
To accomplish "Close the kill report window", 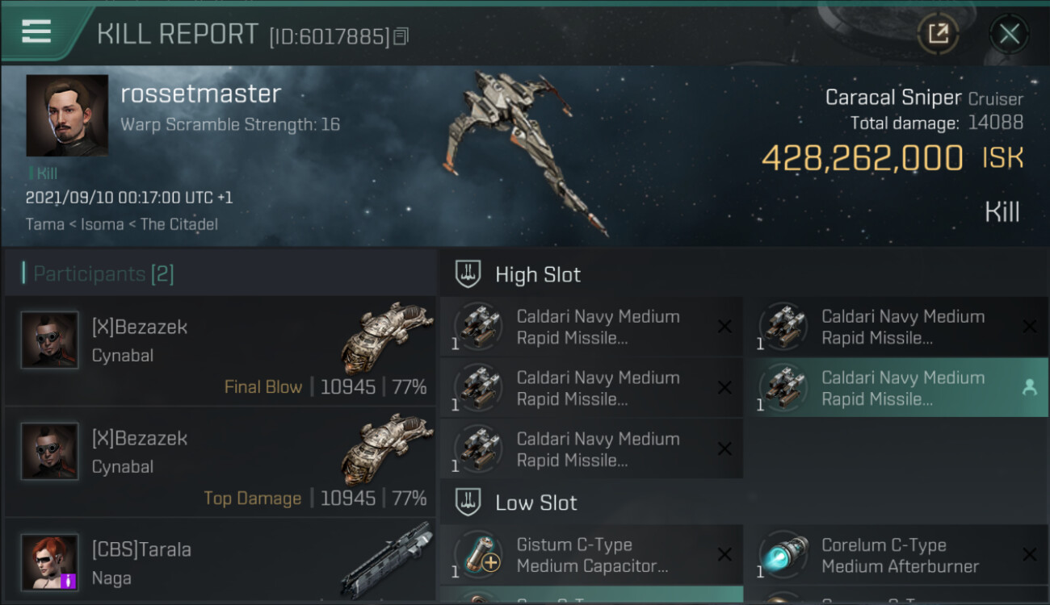I will tap(1009, 34).
